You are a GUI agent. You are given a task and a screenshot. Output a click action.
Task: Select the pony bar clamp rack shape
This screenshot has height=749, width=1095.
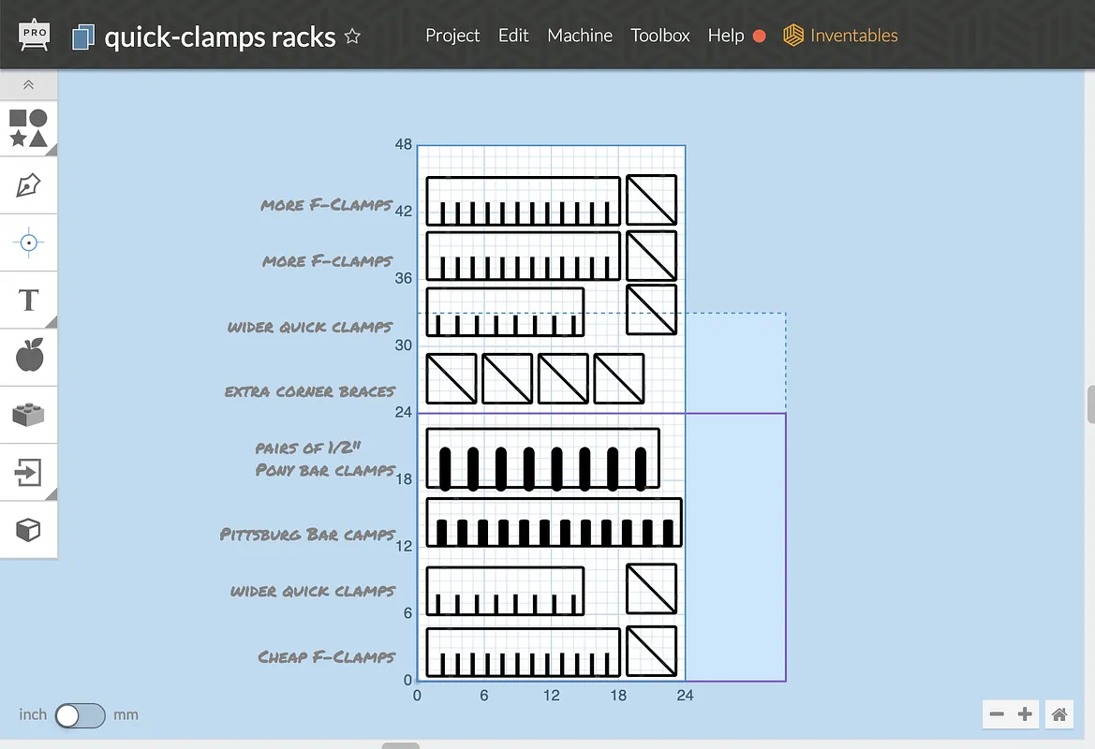(542, 459)
